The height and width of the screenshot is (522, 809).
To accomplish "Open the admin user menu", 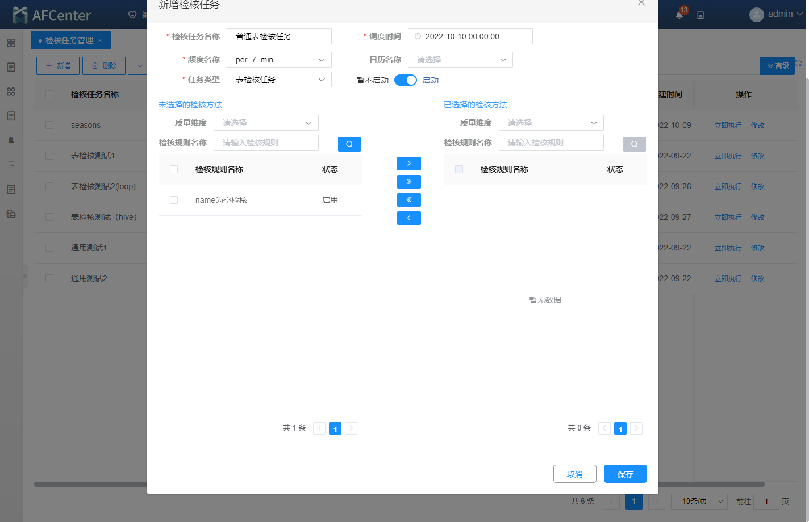I will point(776,14).
